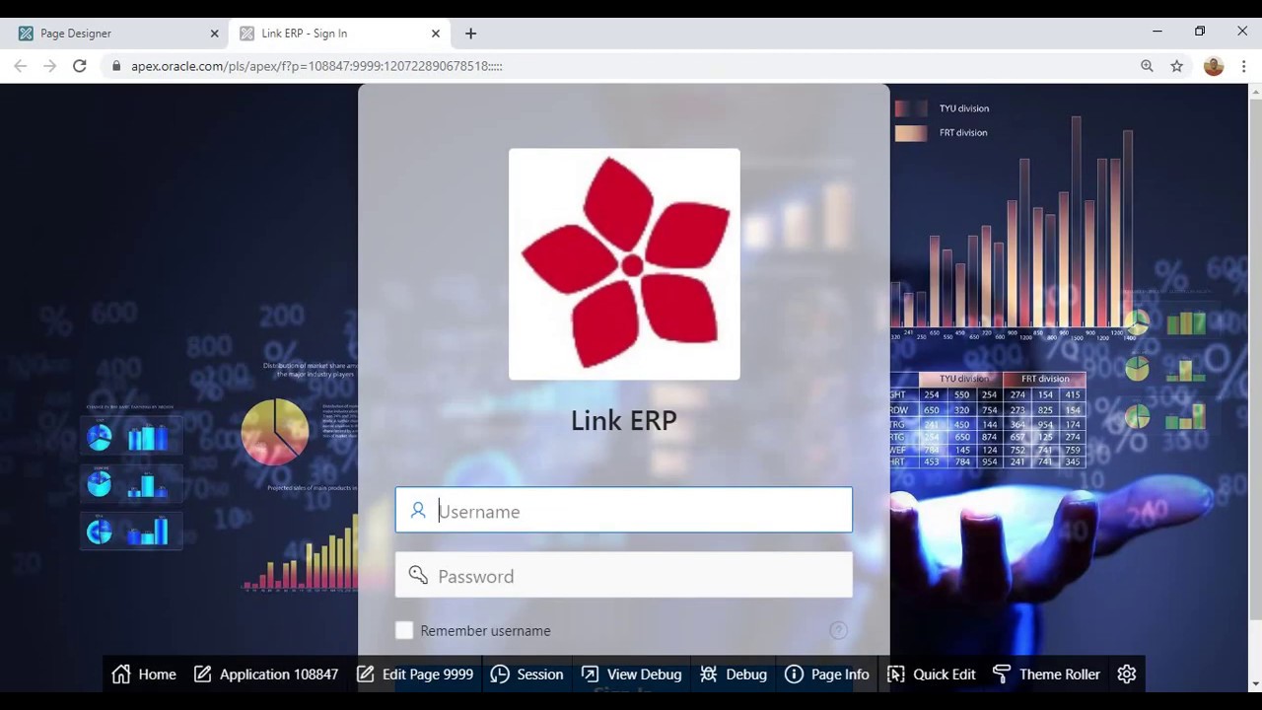Click the Edit Page pencil icon
This screenshot has width=1262, height=710.
[x=365, y=674]
